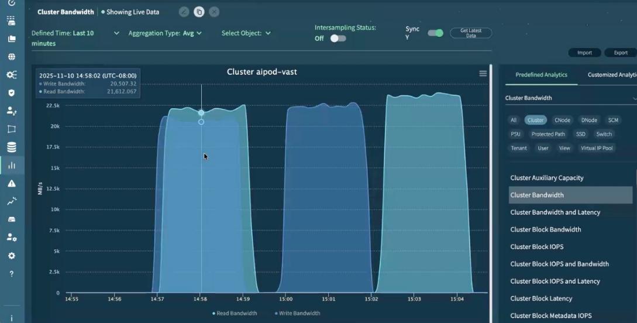The image size is (637, 323).
Task: Toggle Write Bandwidth series in legend
Action: coord(297,313)
